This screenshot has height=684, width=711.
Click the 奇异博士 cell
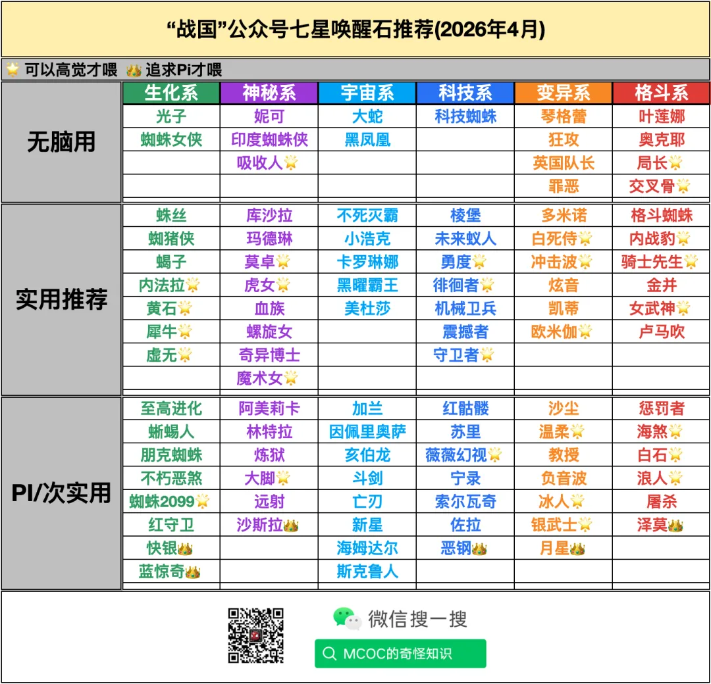[269, 354]
